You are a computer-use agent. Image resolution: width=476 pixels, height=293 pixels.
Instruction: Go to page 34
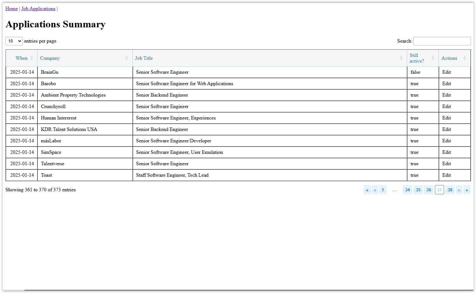coord(407,190)
